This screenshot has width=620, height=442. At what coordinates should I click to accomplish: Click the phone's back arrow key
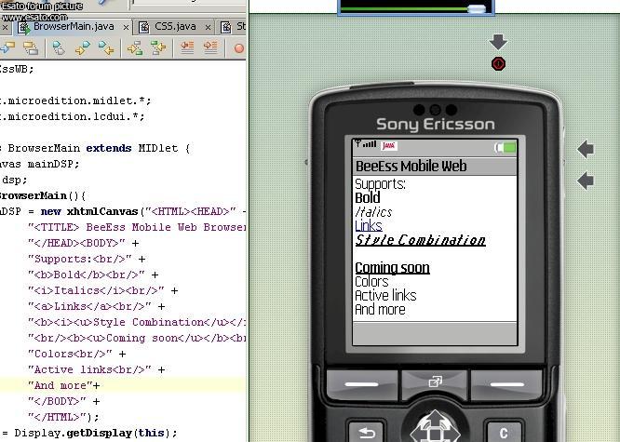coord(366,432)
